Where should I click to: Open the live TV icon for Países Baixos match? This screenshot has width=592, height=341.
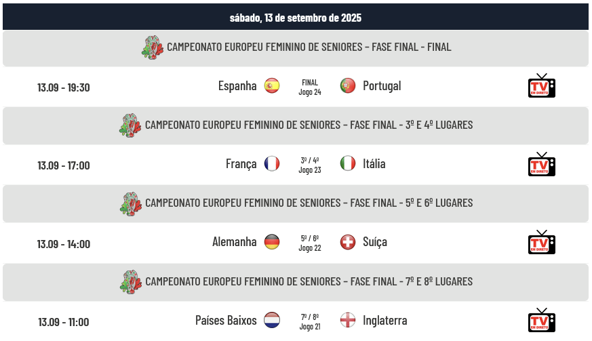point(541,320)
